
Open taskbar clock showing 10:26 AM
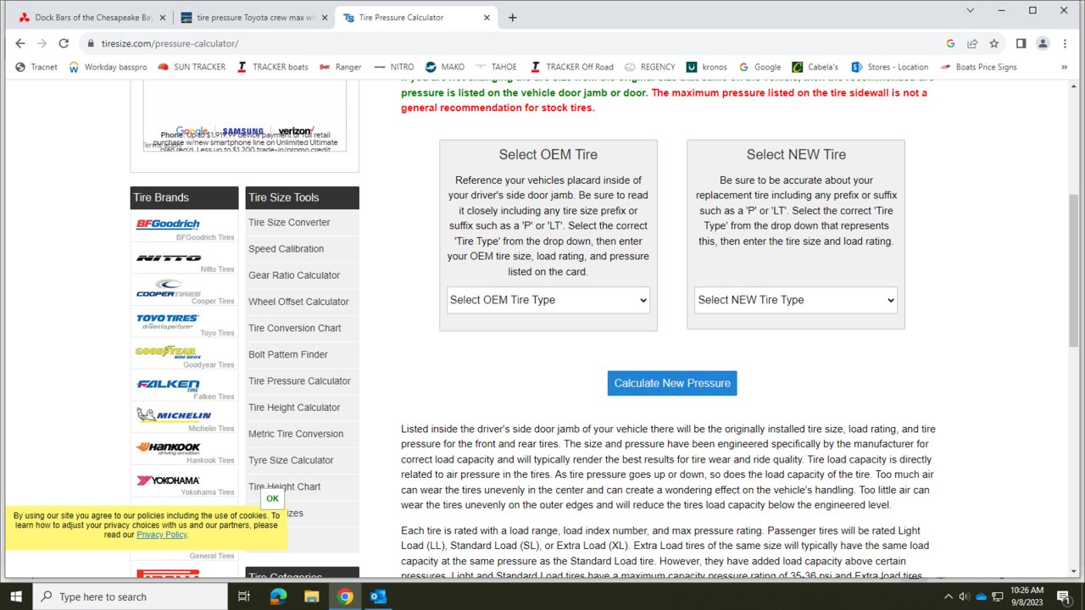point(1025,596)
